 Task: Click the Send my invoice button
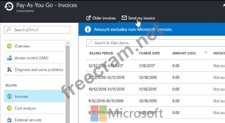click(x=138, y=18)
